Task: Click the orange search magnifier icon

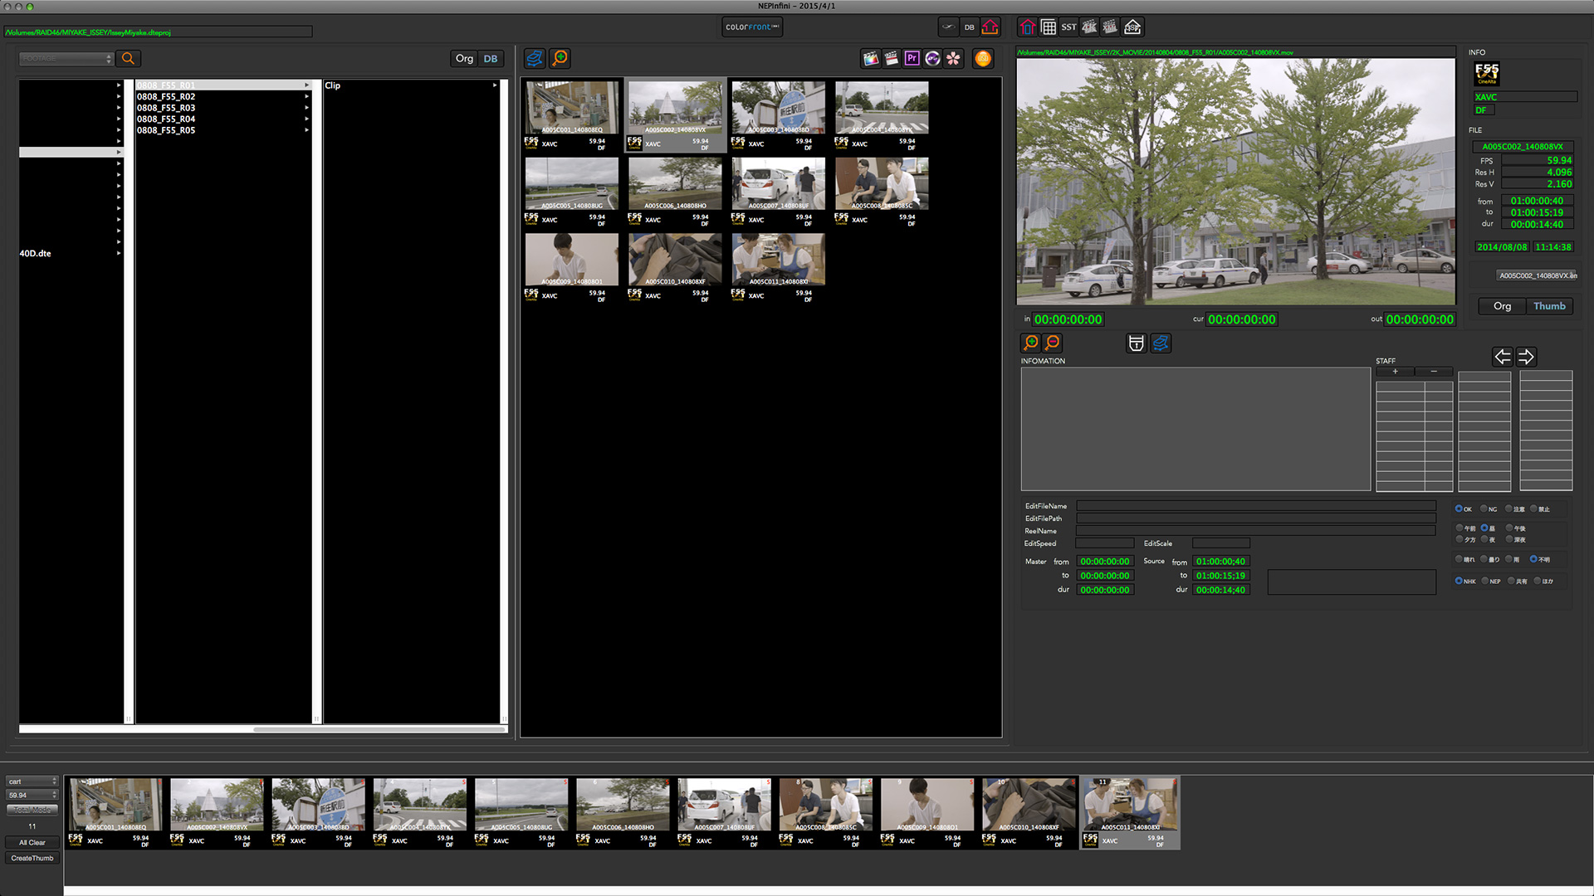Action: (x=128, y=58)
